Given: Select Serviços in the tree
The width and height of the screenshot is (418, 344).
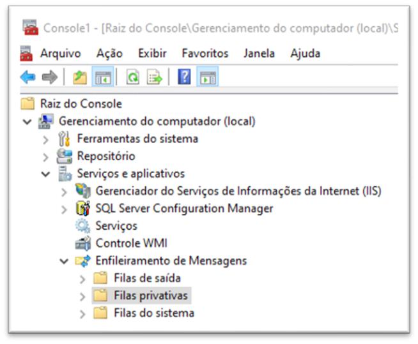Looking at the screenshot, I should tap(116, 226).
